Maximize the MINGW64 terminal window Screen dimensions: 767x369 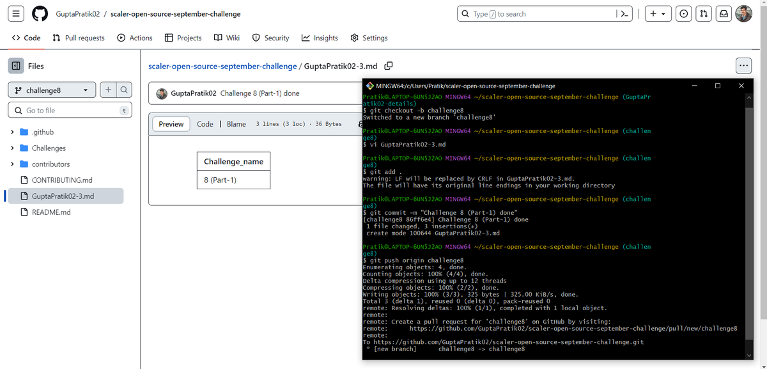click(x=718, y=86)
